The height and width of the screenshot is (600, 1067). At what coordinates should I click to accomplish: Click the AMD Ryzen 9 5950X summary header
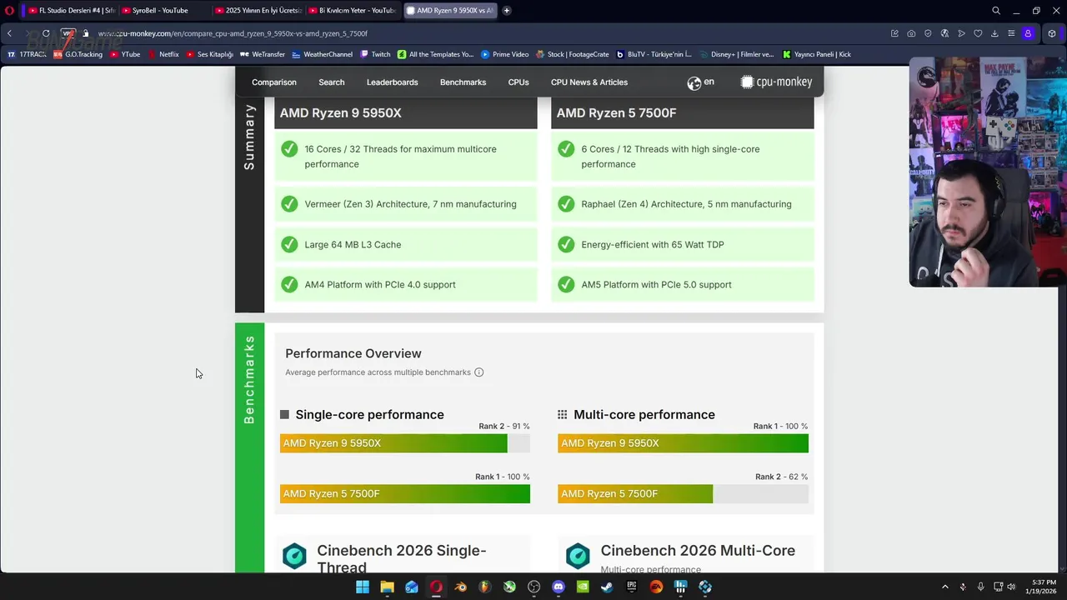click(x=406, y=113)
